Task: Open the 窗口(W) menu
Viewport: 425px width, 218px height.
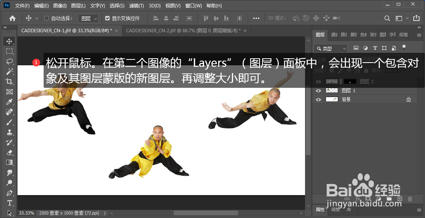Action: pyautogui.click(x=194, y=6)
